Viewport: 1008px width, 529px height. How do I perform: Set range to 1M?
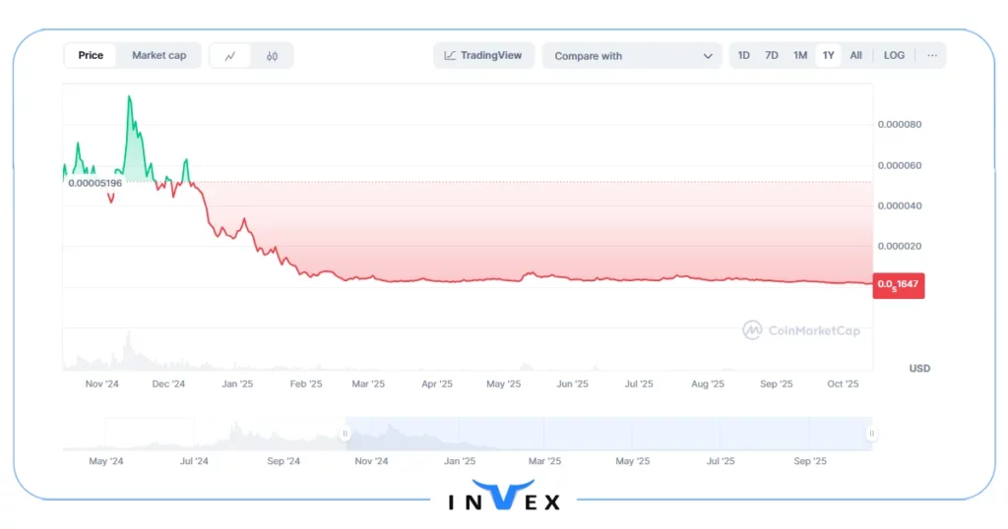click(800, 55)
